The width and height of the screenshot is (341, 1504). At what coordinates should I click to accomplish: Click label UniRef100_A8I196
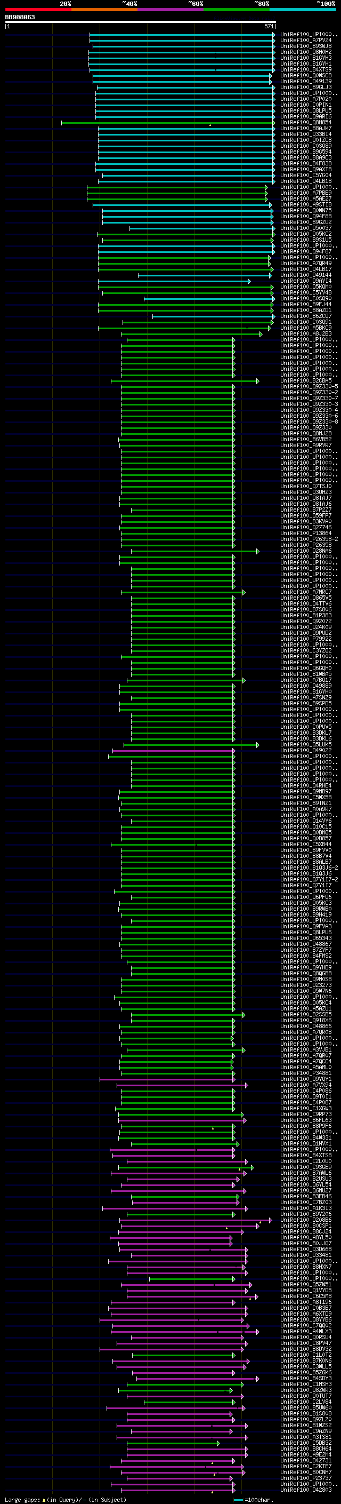306,1302
